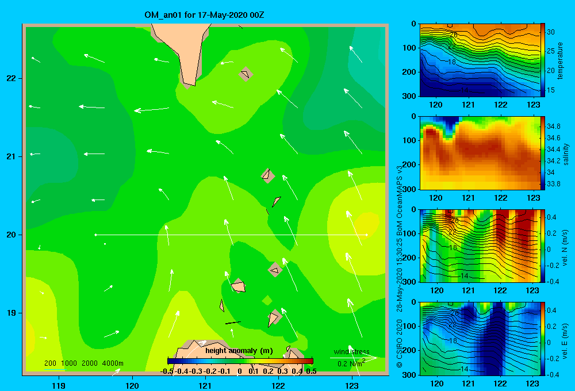Click latitude label '19' on main map axis
575x391 pixels.
click(x=11, y=313)
